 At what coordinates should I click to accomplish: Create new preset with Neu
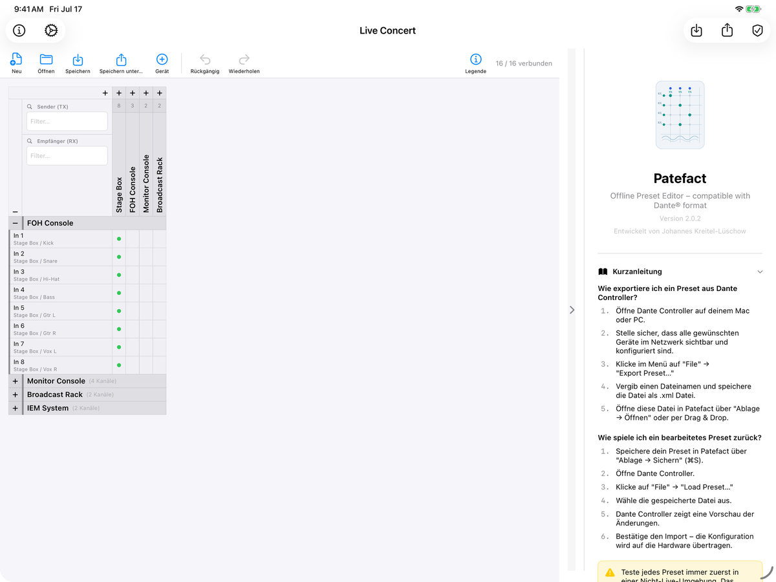tap(16, 63)
